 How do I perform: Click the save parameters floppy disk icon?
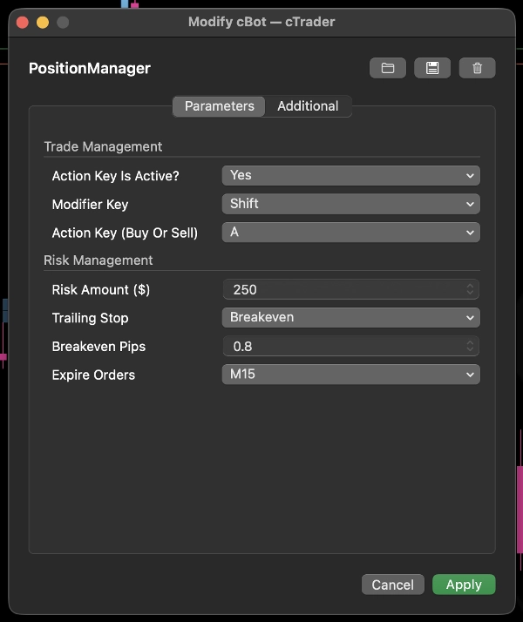[432, 68]
